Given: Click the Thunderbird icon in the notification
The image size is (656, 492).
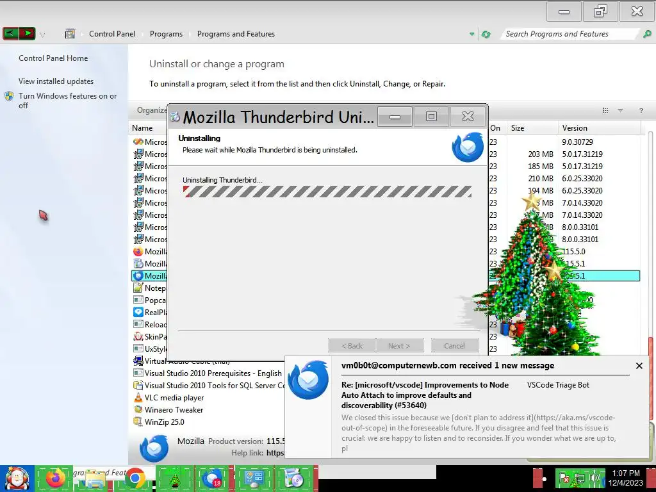Looking at the screenshot, I should [308, 380].
